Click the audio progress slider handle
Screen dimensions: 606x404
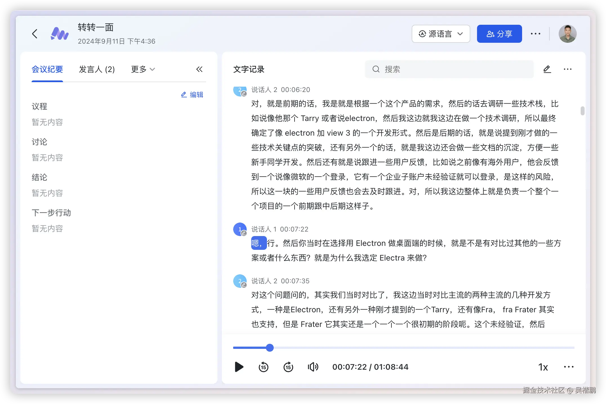click(x=270, y=348)
